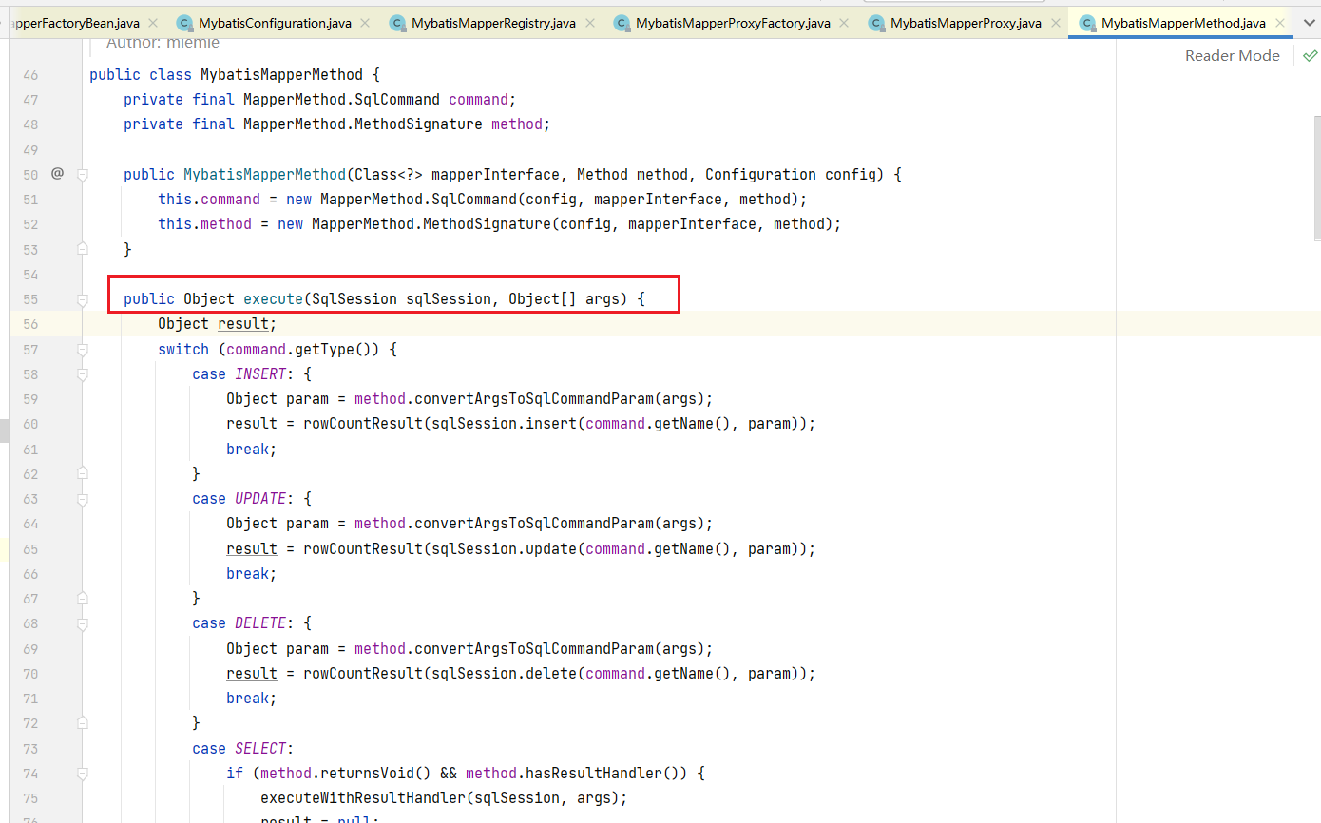Click the convertArgsToSqlCommandParam call on line 59
1321x823 pixels.
click(x=532, y=399)
